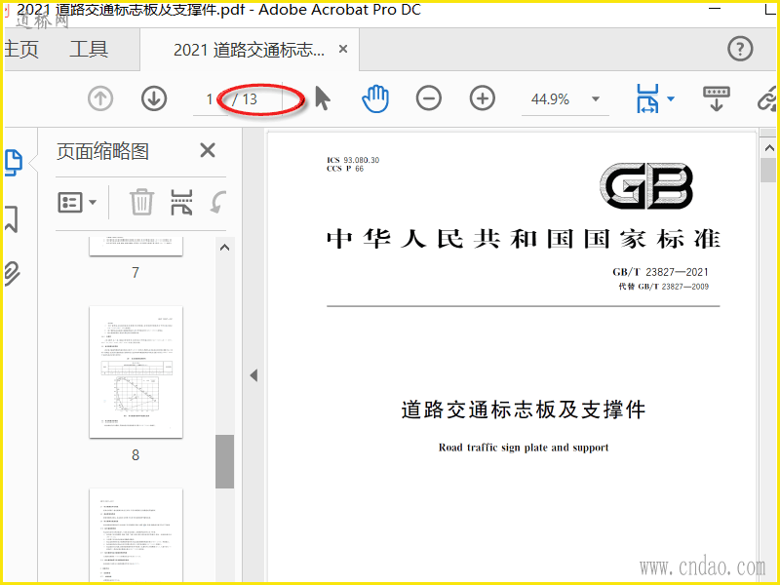Choose the arrow selection tool
This screenshot has height=585, width=780.
point(323,98)
